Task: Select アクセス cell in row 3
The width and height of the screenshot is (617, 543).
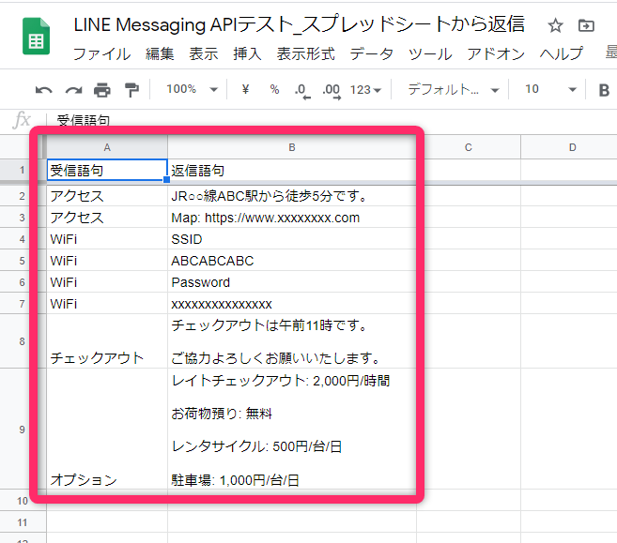Action: (x=107, y=218)
